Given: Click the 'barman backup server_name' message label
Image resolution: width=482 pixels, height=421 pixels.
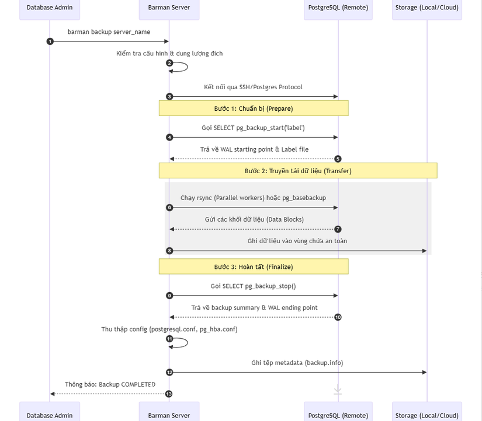Looking at the screenshot, I should click(x=109, y=32).
